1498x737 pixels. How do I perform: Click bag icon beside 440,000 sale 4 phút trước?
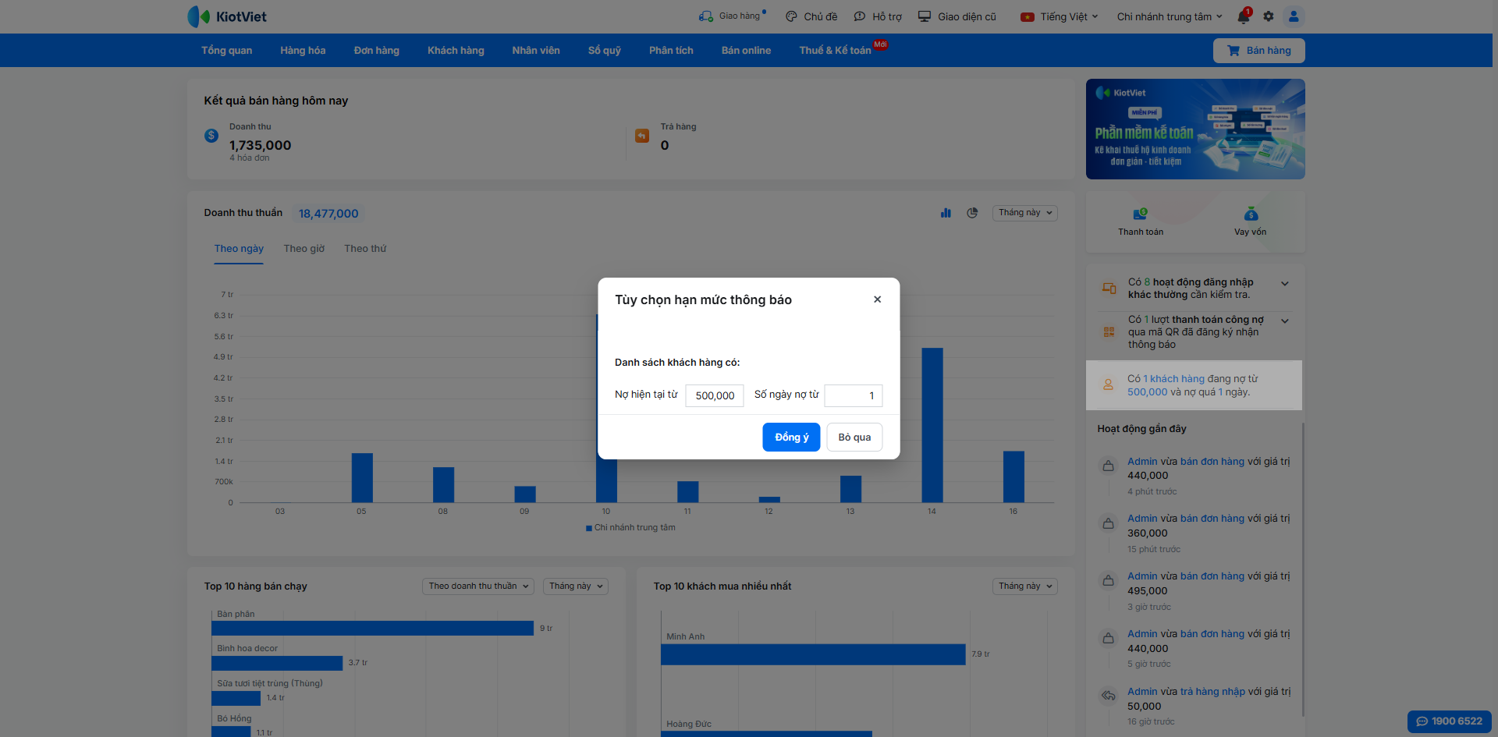pyautogui.click(x=1108, y=466)
